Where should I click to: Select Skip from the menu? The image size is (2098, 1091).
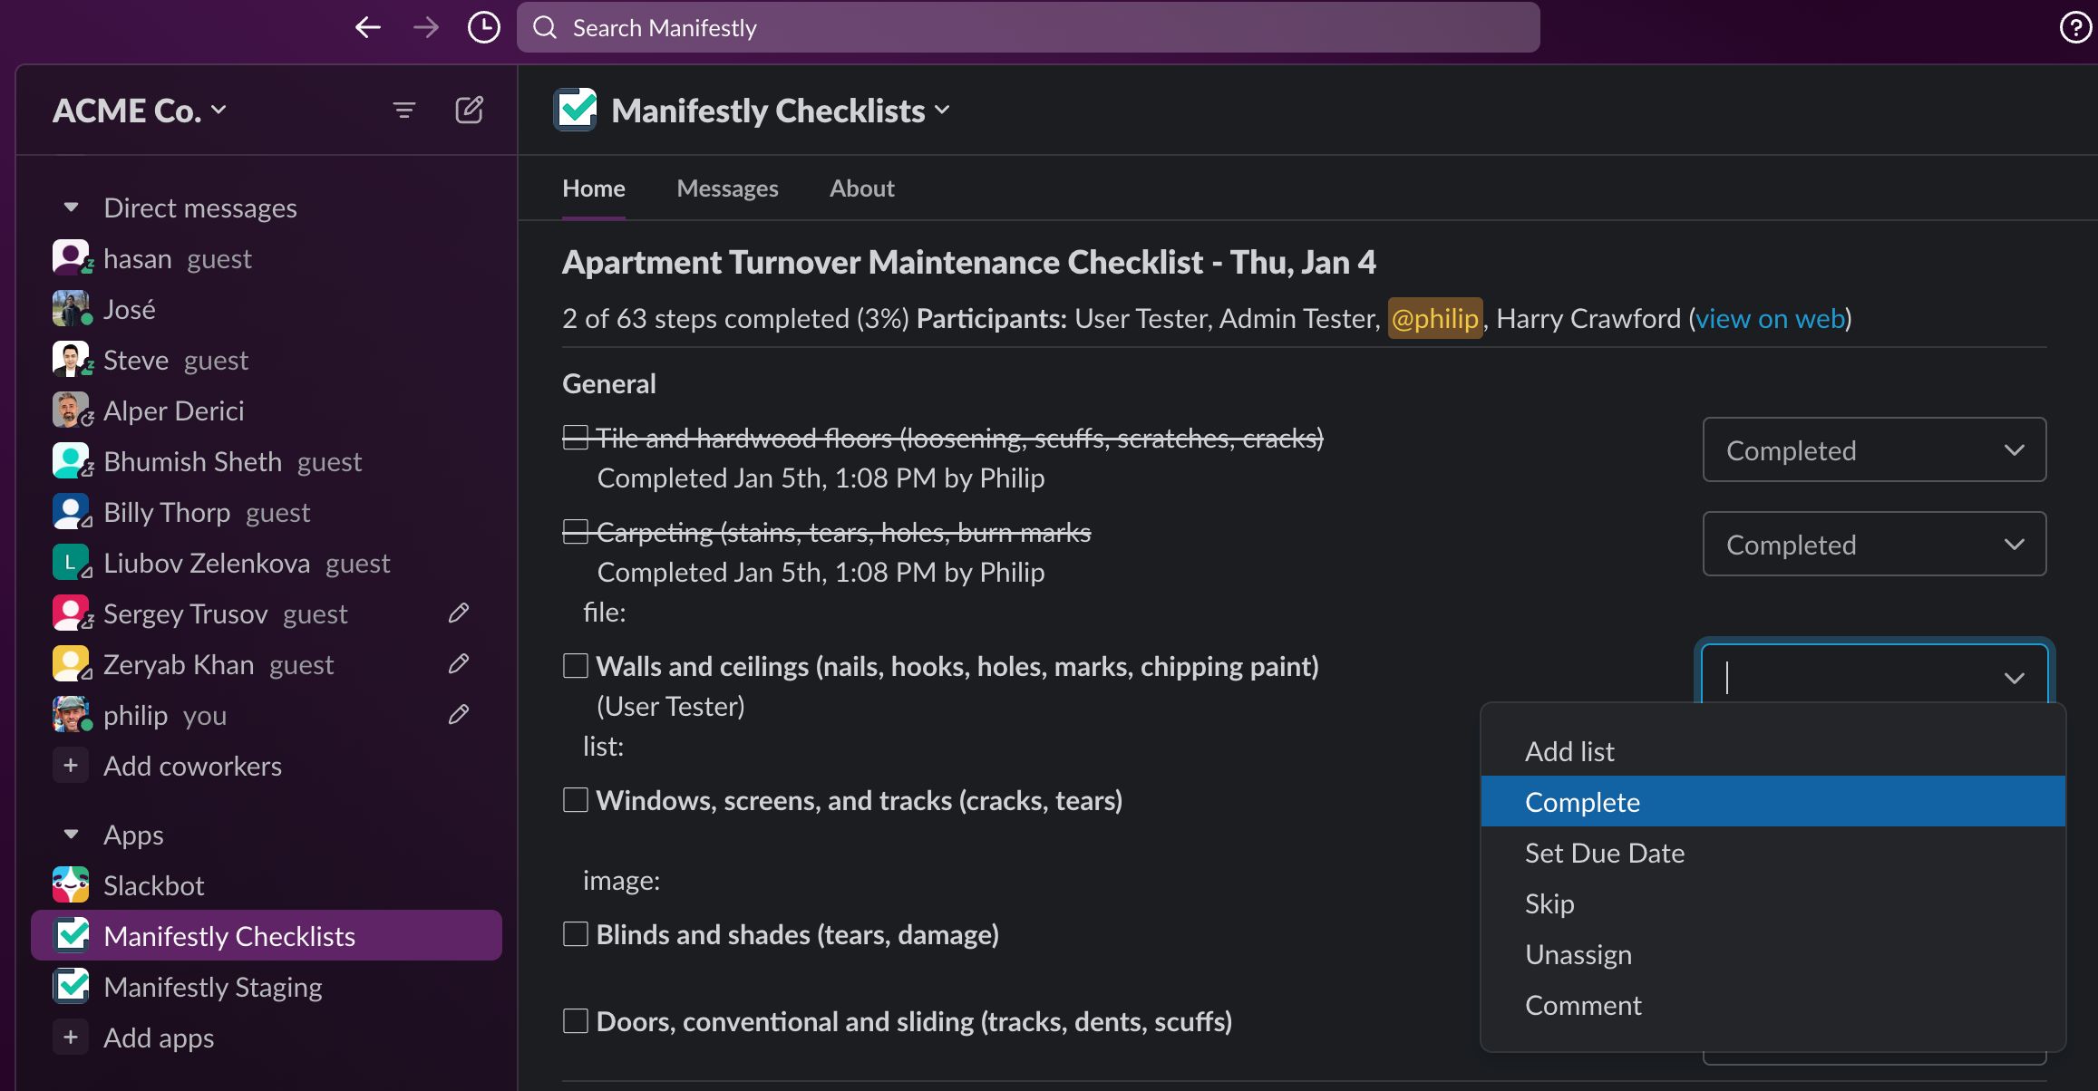pyautogui.click(x=1549, y=903)
